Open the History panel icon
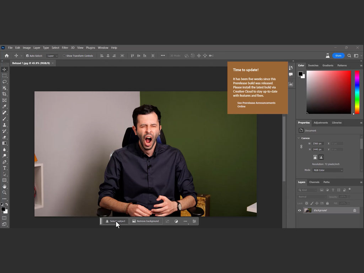The width and height of the screenshot is (364, 273). (x=291, y=68)
